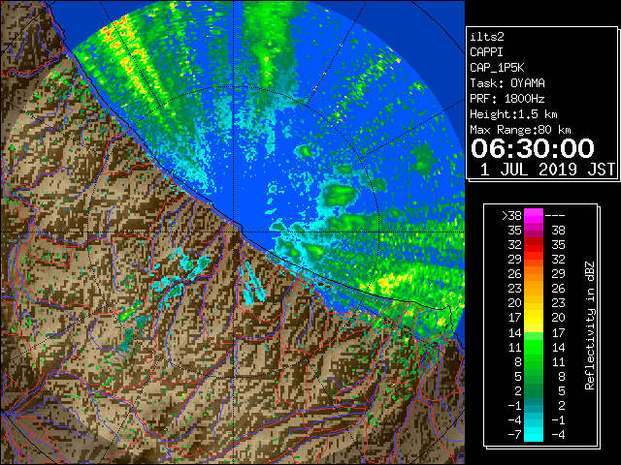Click the '1 JUL 2019 JST' date

tap(547, 170)
